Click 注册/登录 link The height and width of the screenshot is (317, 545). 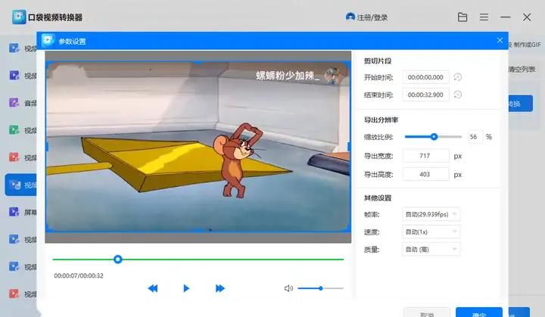pos(372,17)
